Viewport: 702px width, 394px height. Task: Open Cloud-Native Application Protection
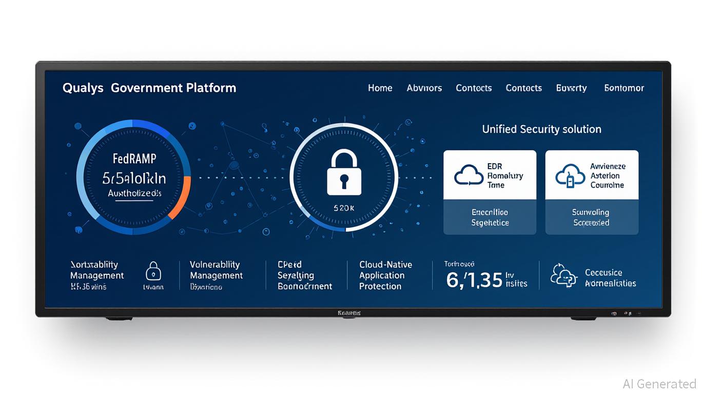[x=385, y=275]
